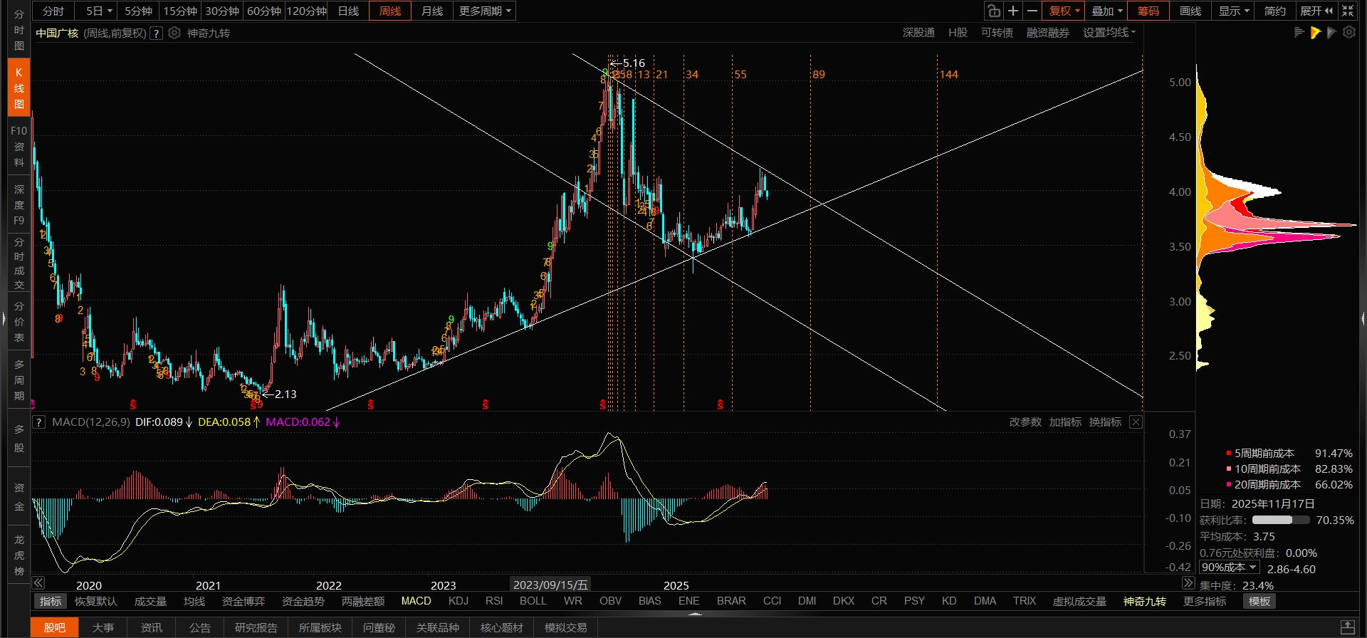The width and height of the screenshot is (1367, 638).
Task: Open the 股吧 bottom tab
Action: pyautogui.click(x=54, y=627)
